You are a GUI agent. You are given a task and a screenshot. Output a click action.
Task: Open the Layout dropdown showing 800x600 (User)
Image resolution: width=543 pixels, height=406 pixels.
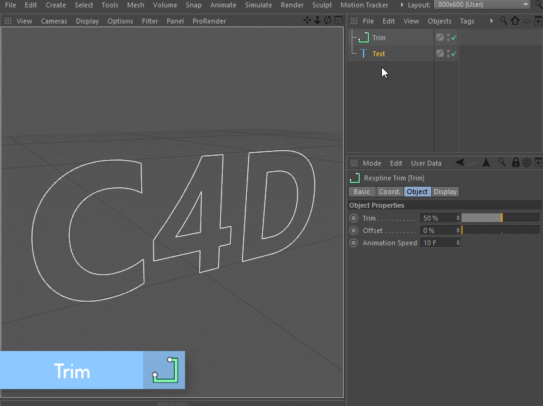click(x=482, y=5)
